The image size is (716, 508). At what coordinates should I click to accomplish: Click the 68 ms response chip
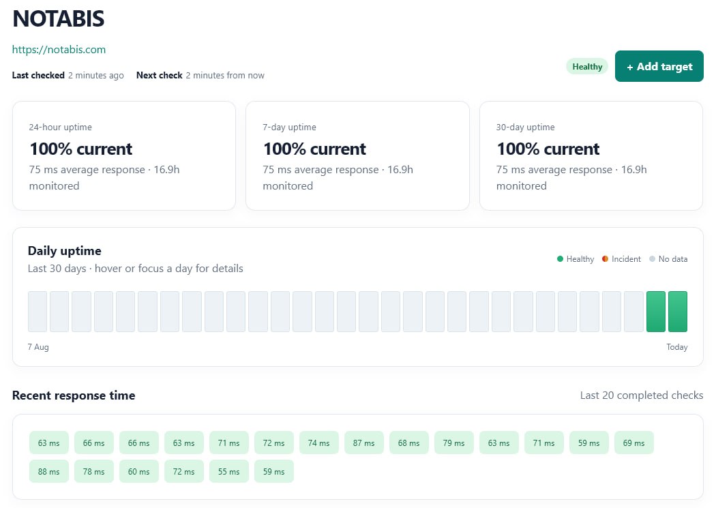408,443
